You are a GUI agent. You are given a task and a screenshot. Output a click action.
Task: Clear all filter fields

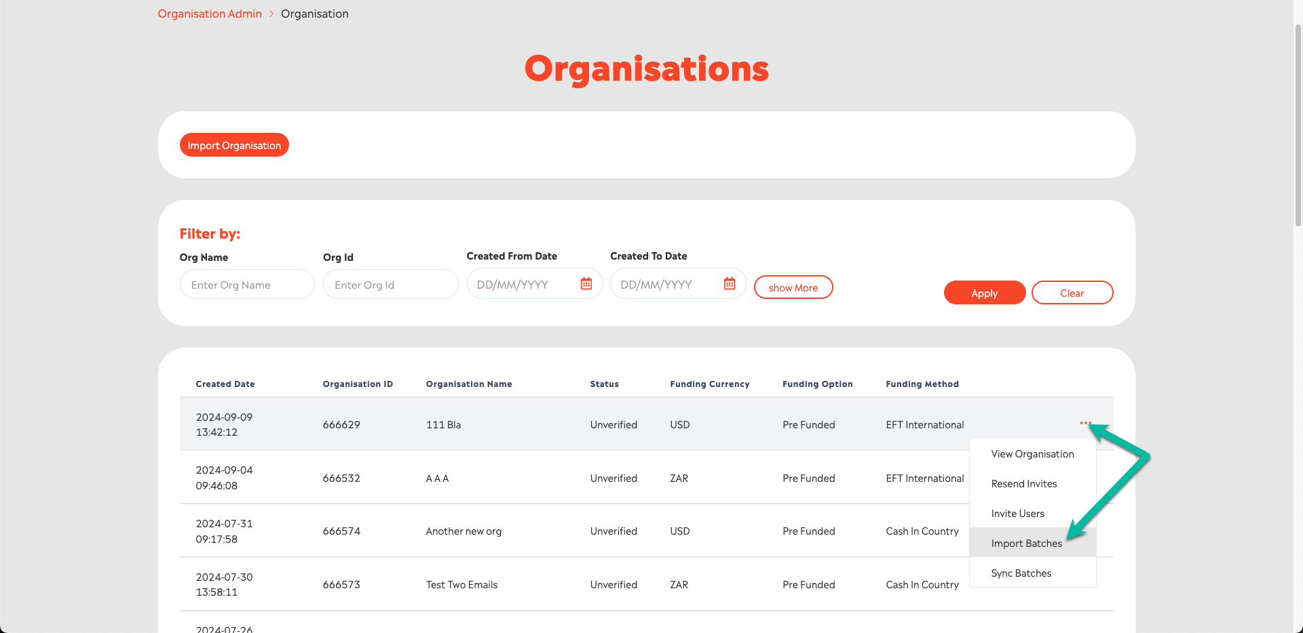tap(1072, 293)
